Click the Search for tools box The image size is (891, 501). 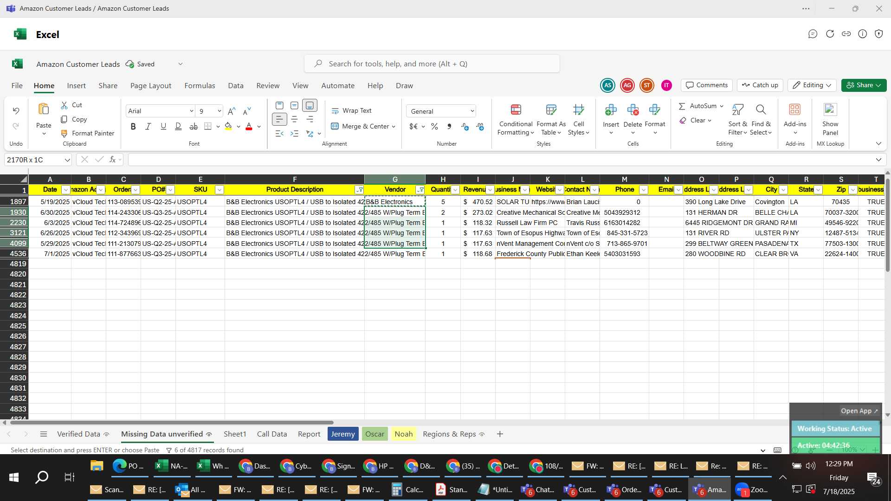click(432, 64)
